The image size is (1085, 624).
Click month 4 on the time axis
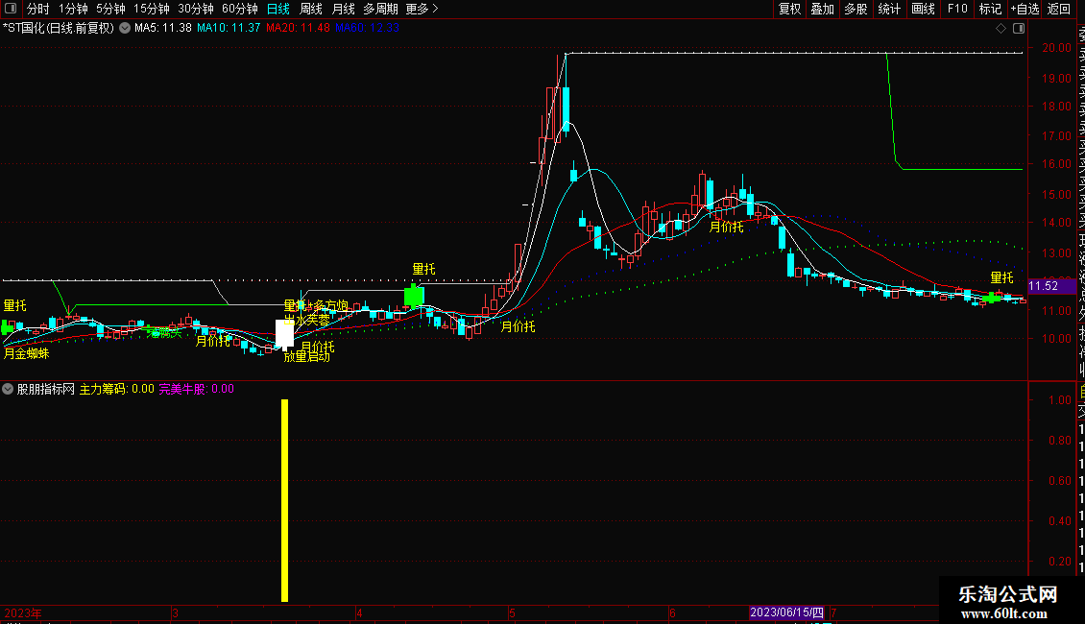tap(359, 613)
